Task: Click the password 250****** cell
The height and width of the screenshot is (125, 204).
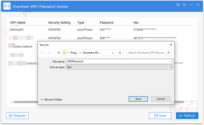Action: tap(105, 29)
